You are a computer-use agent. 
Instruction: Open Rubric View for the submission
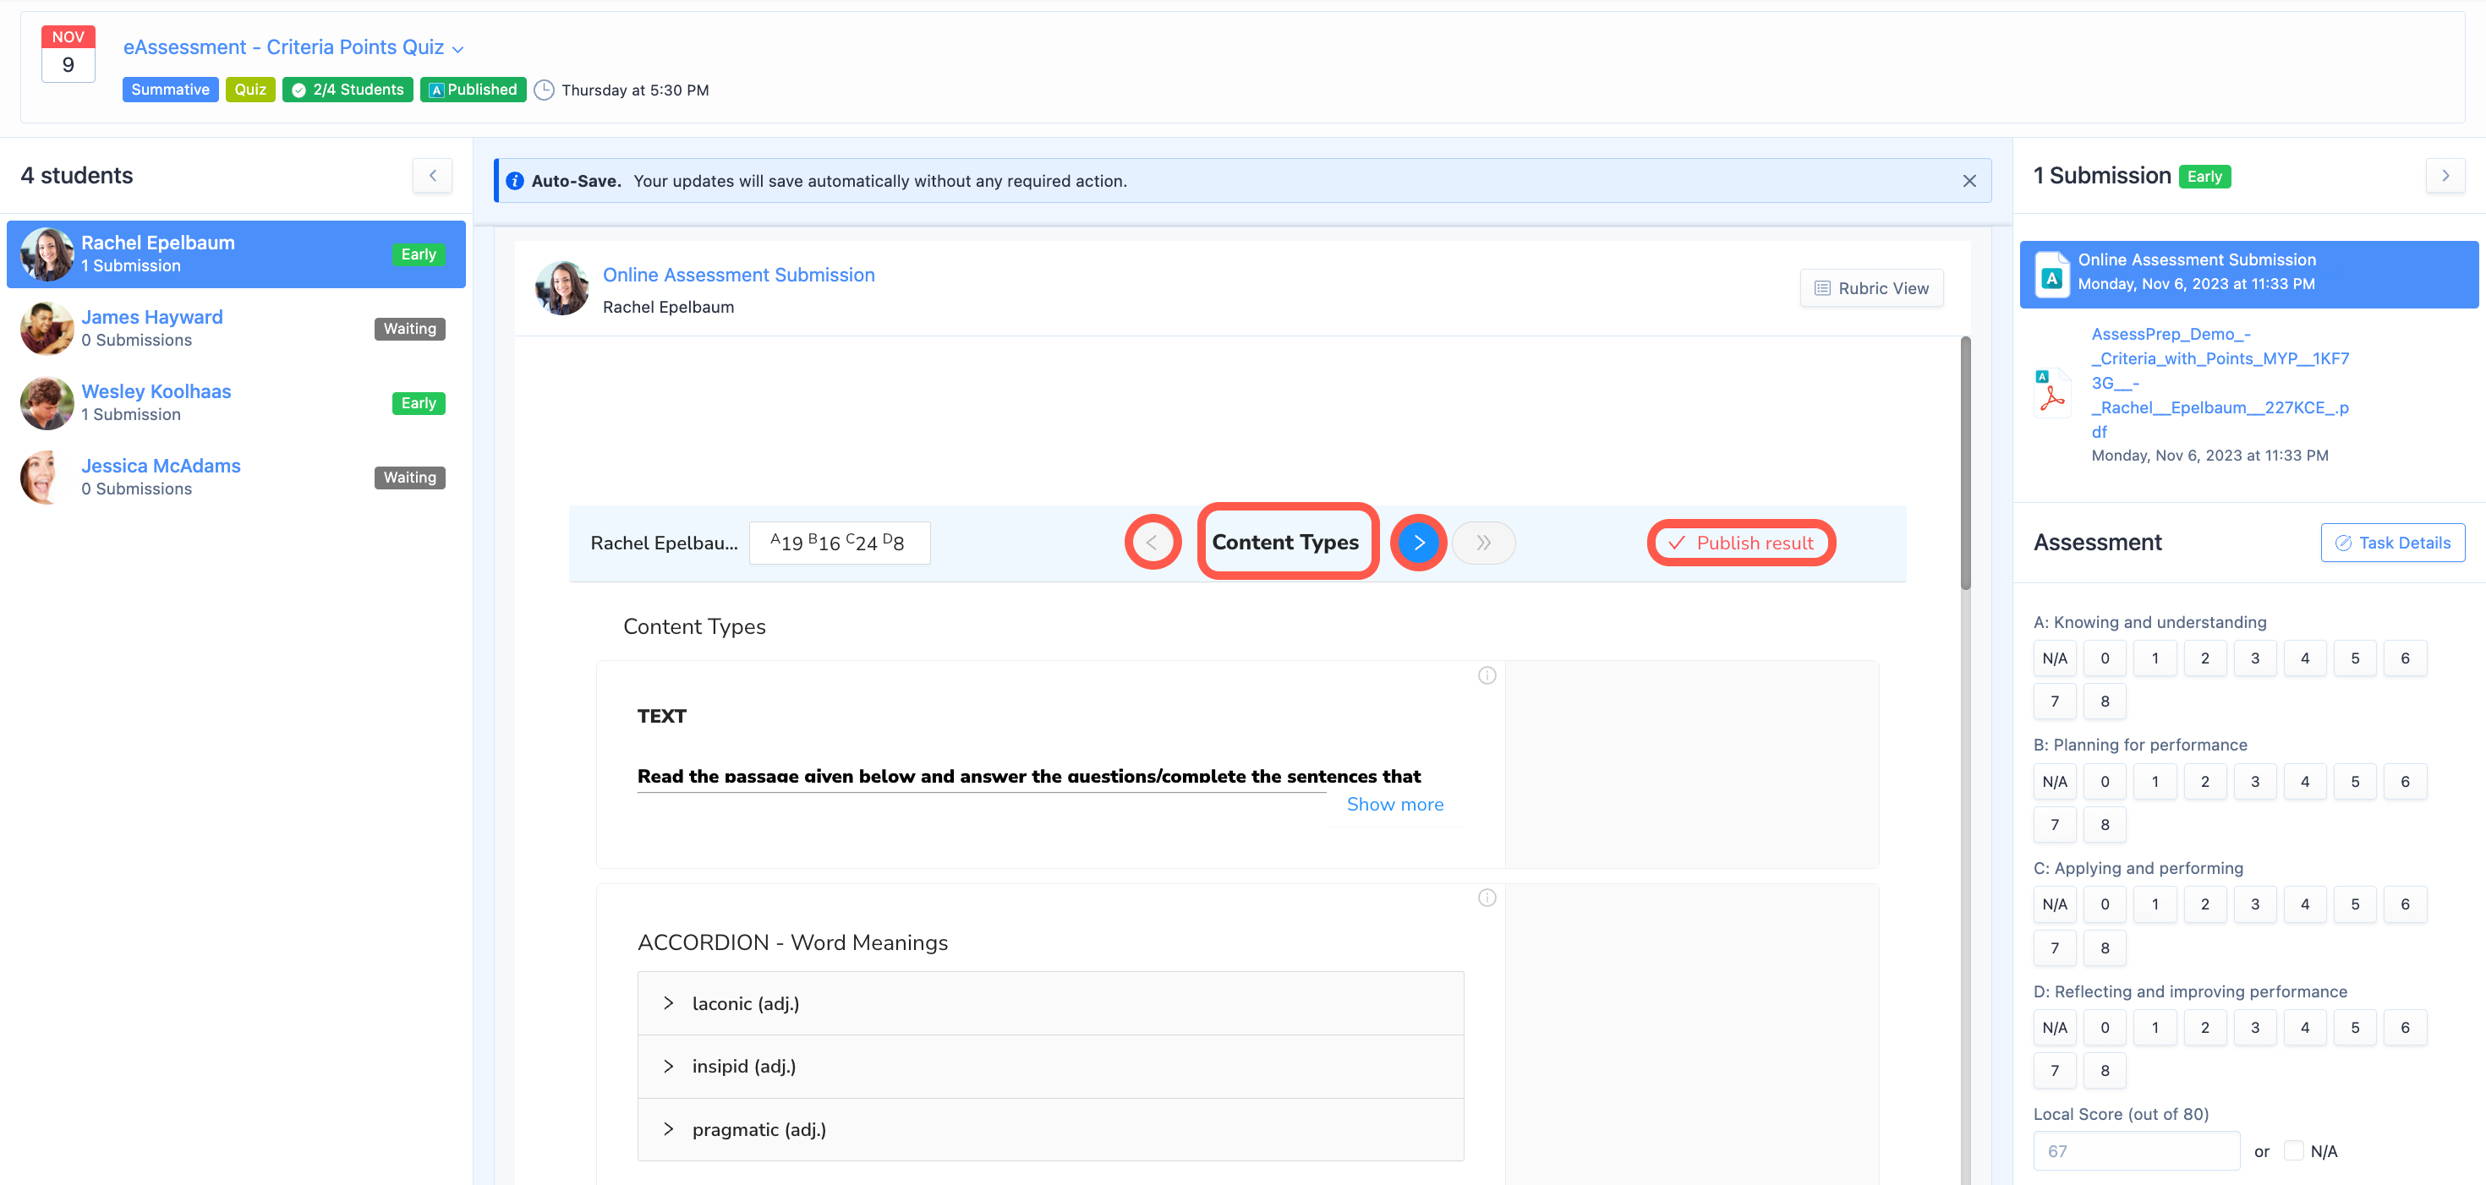1870,287
